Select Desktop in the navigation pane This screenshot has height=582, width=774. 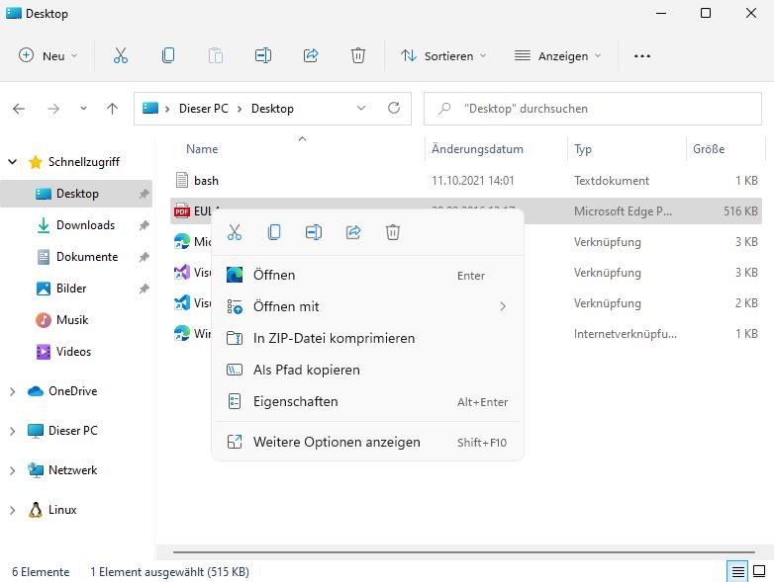coord(77,194)
